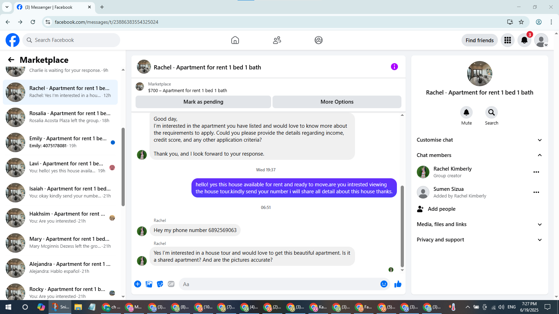This screenshot has width=559, height=314.
Task: Open the Chrome profile icon in toolbar
Action: pyautogui.click(x=539, y=22)
